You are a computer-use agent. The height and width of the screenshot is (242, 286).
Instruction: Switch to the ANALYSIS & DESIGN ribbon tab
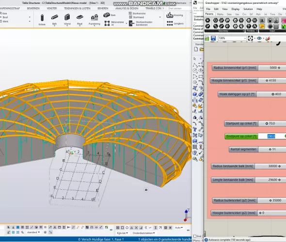click(x=127, y=8)
